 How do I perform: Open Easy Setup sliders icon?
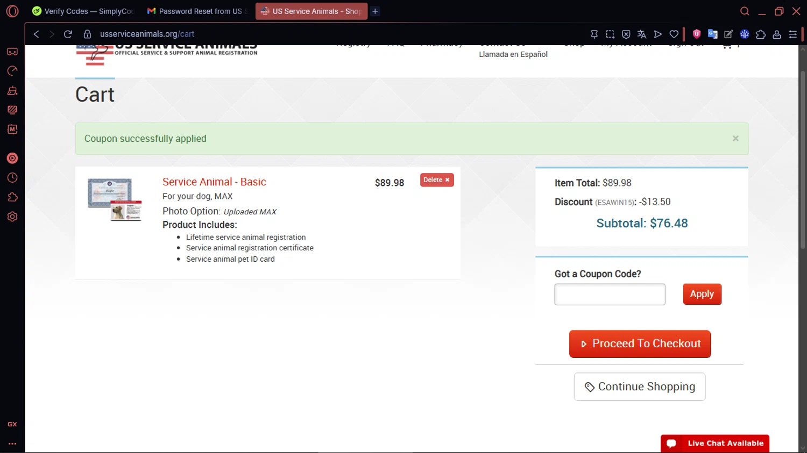click(x=792, y=34)
